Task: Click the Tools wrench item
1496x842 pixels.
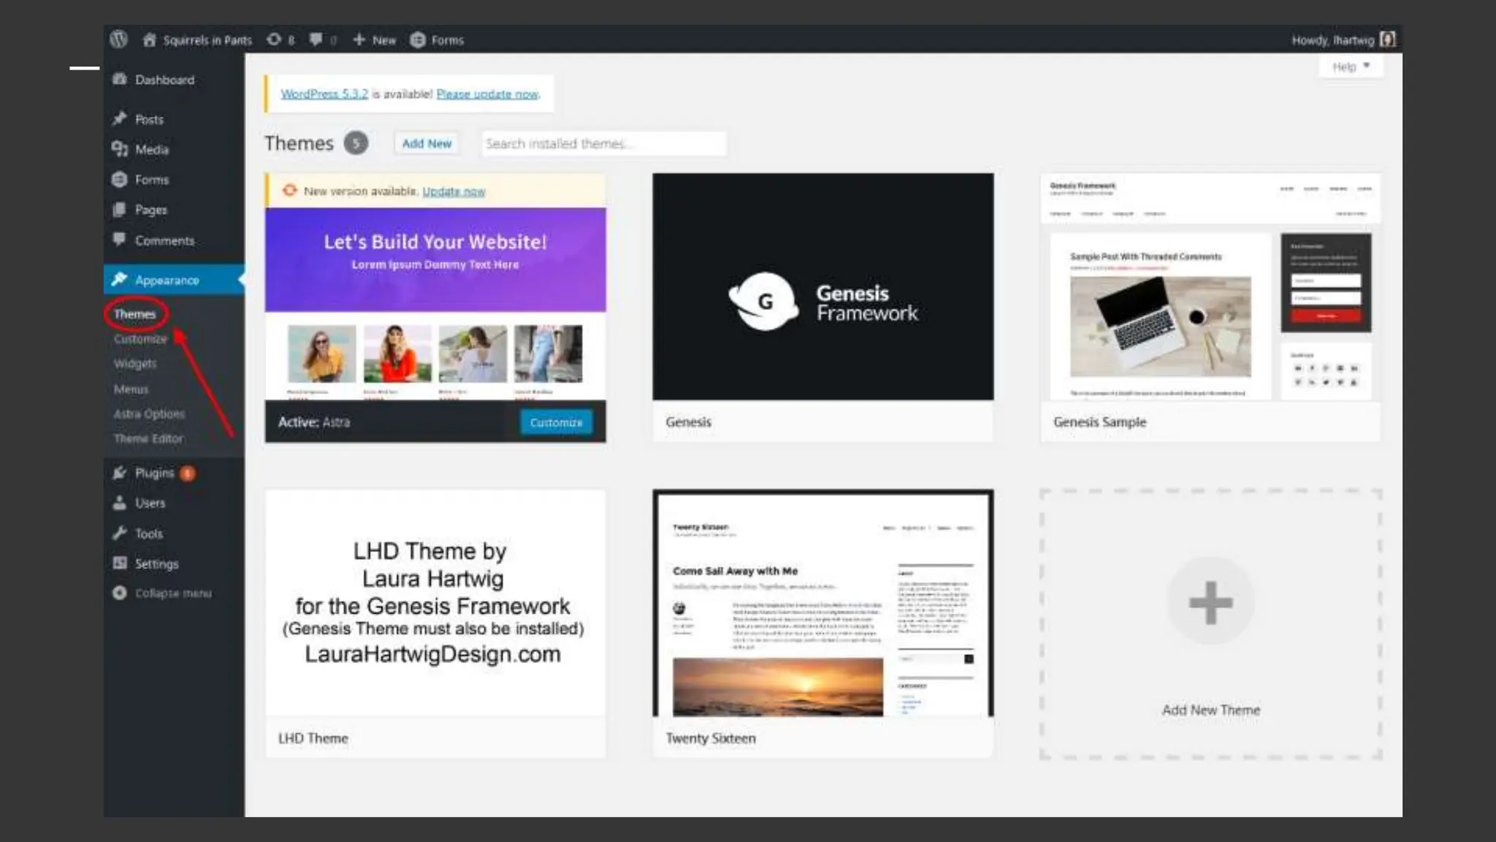Action: (x=148, y=534)
